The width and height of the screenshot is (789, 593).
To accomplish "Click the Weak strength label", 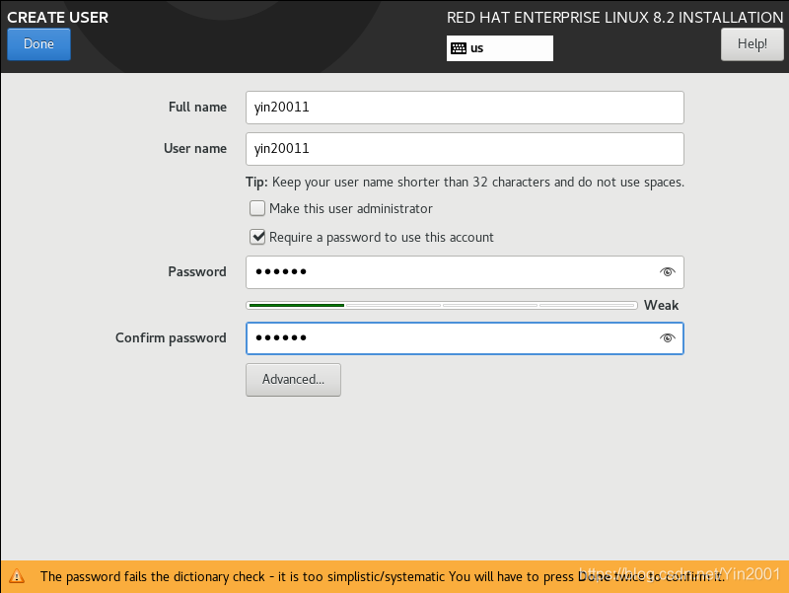I will click(x=661, y=305).
